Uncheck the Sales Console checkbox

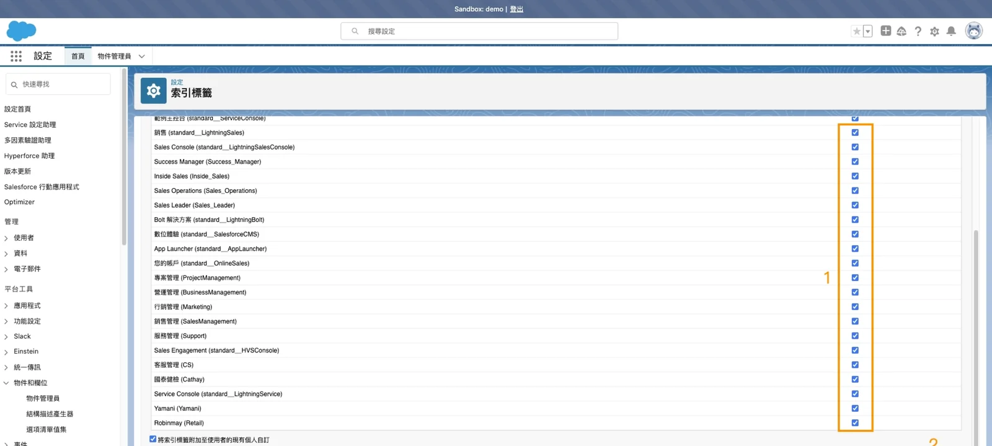pyautogui.click(x=855, y=147)
